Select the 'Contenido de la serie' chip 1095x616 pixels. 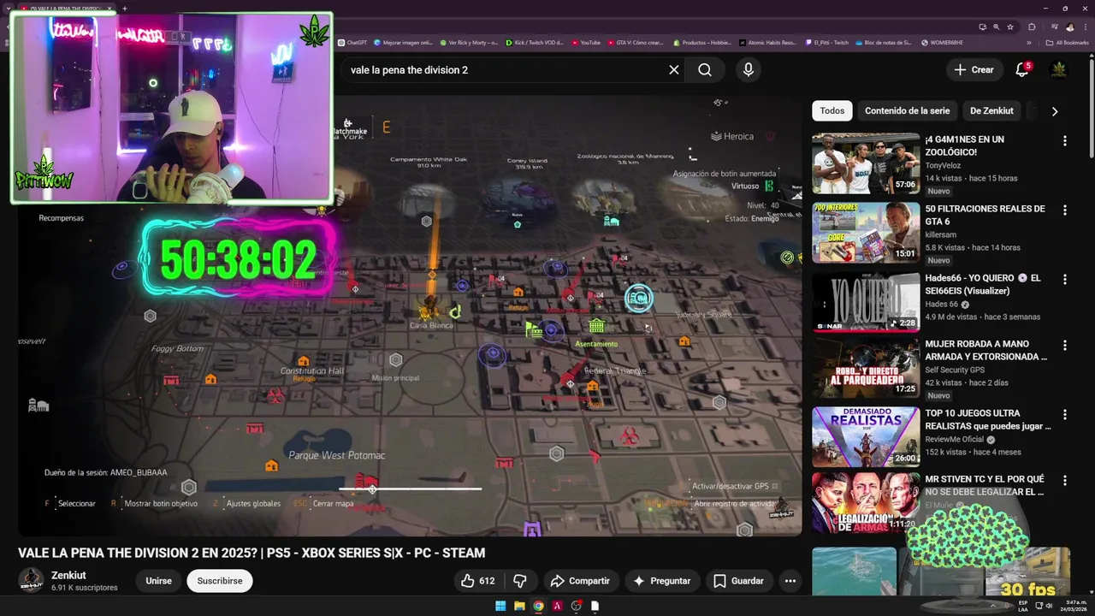coord(907,111)
